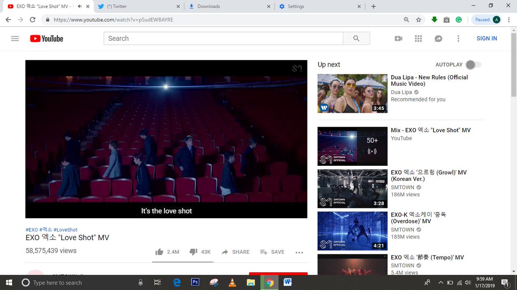Open the EXO-K Overdose video title
This screenshot has width=517, height=290.
pos(417,218)
